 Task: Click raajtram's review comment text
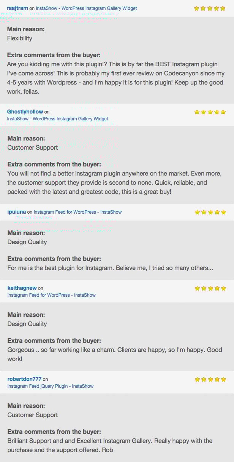pos(115,78)
